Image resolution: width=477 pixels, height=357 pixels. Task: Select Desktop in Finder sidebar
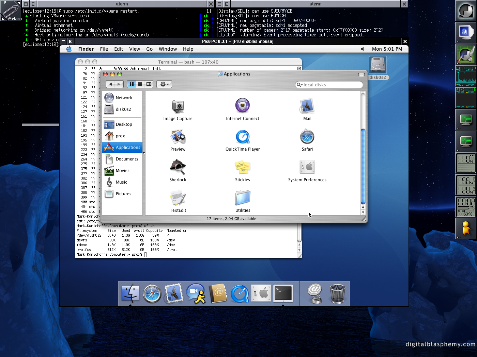point(122,124)
